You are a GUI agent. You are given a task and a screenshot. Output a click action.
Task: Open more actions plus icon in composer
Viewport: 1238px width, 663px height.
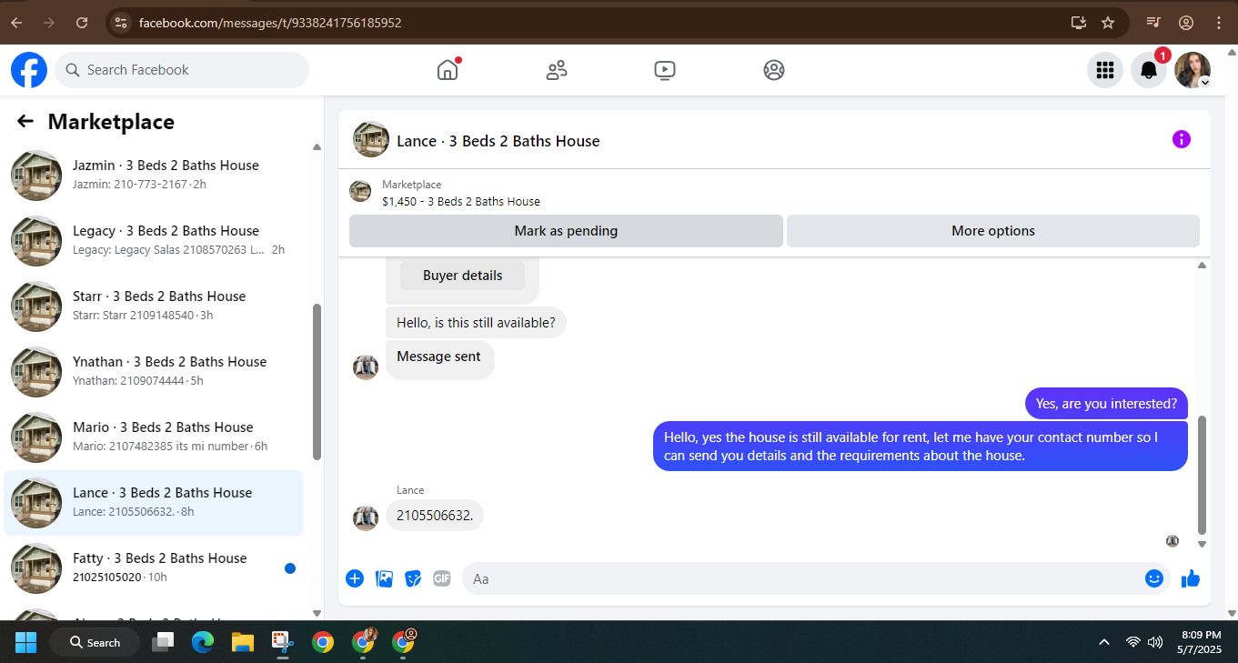point(355,578)
